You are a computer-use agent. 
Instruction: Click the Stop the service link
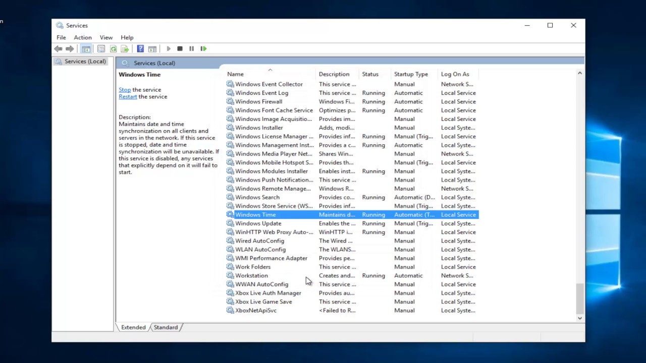125,90
